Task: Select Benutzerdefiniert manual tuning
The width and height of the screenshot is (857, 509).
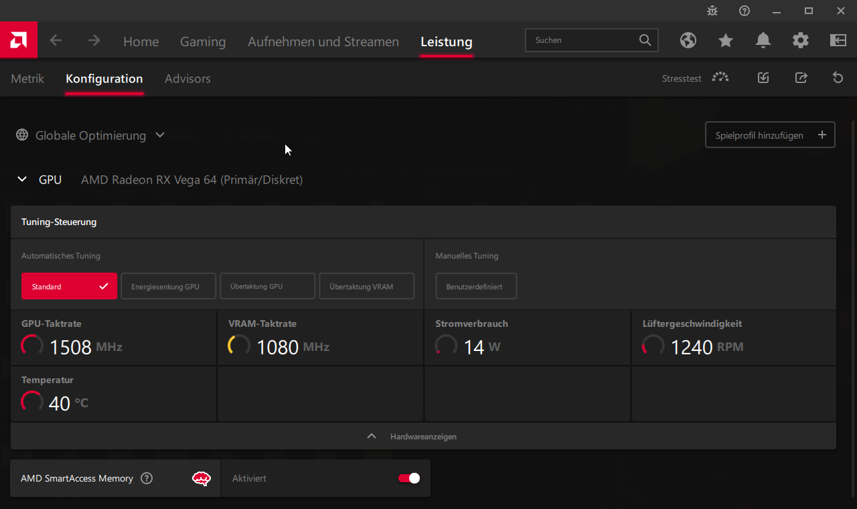Action: 476,286
